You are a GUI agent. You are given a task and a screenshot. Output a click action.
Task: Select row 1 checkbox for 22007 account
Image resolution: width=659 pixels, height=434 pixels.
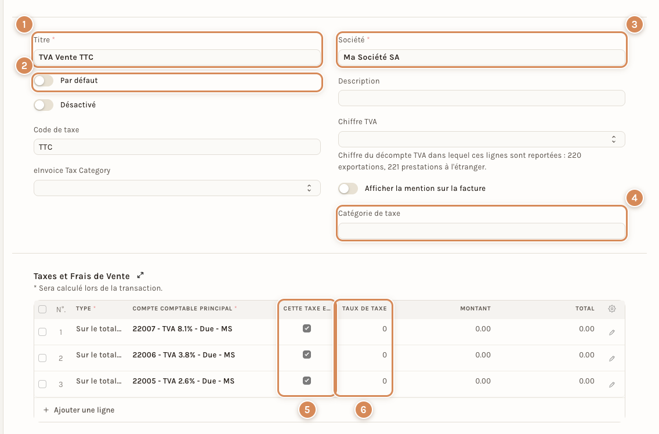tap(42, 332)
